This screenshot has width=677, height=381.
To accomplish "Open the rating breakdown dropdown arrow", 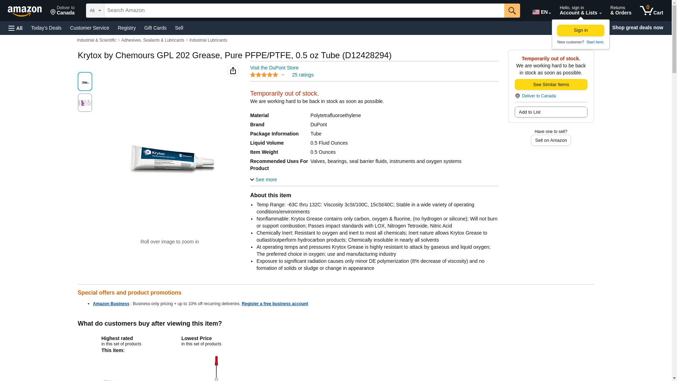I will coord(283,75).
